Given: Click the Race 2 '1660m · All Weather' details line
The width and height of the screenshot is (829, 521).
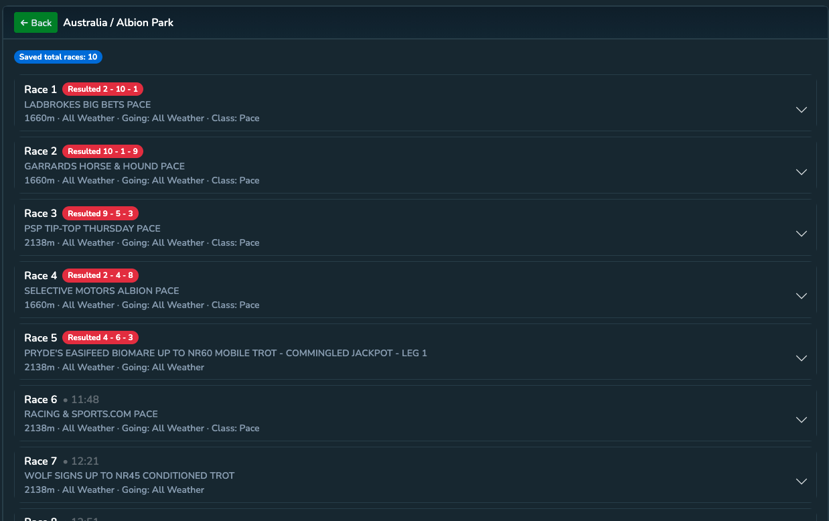Looking at the screenshot, I should [142, 180].
